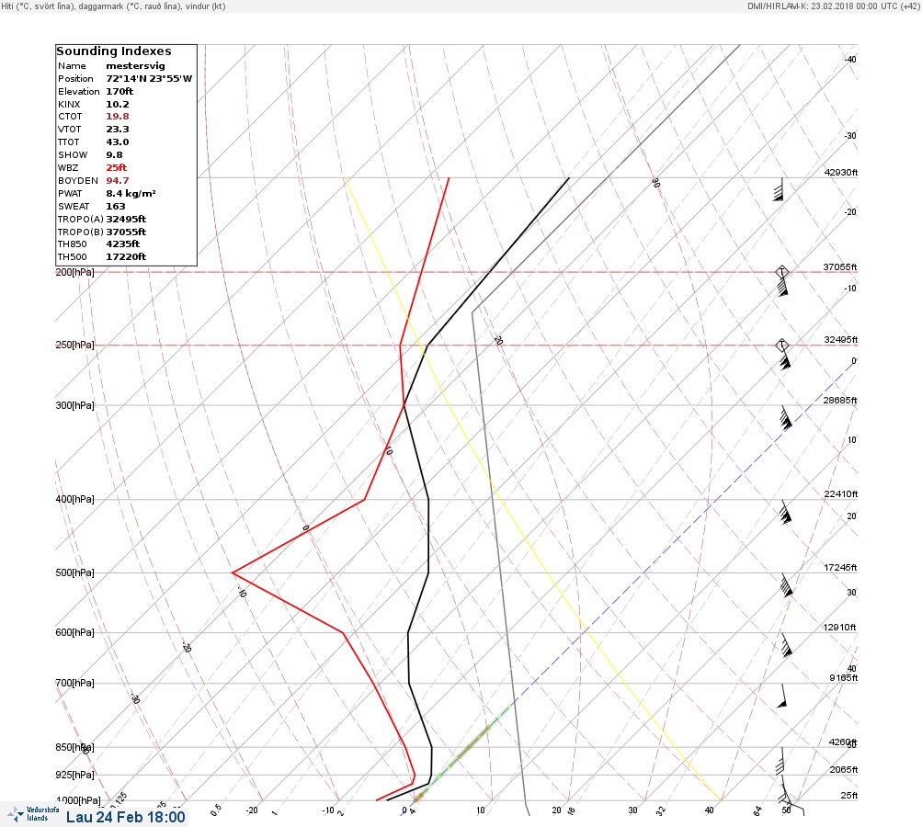Click the tropopause diamond marker at 250 hPa
Image resolution: width=922 pixels, height=827 pixels.
[x=781, y=345]
